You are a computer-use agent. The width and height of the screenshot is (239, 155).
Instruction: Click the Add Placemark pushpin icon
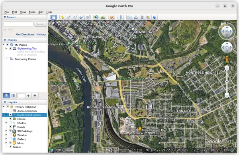(x=63, y=17)
